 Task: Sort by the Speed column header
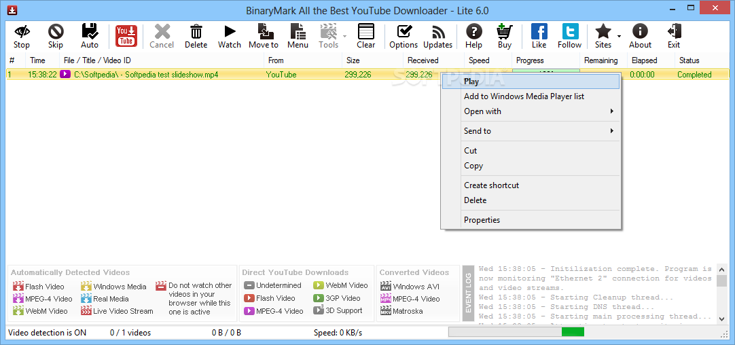pos(488,60)
